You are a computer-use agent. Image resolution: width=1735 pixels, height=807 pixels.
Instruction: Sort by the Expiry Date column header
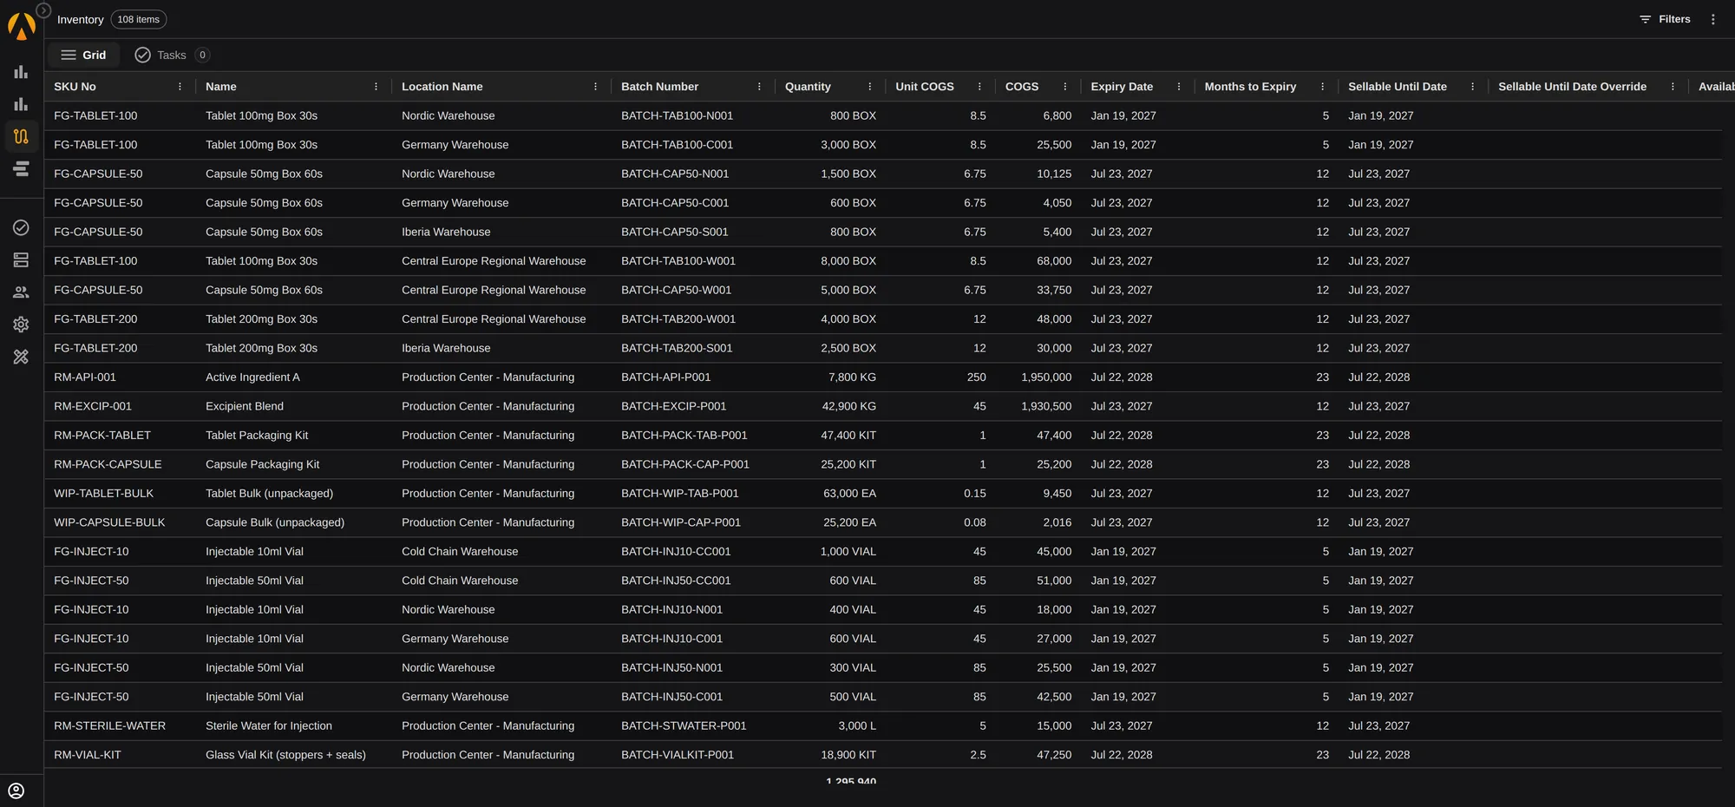1122,87
